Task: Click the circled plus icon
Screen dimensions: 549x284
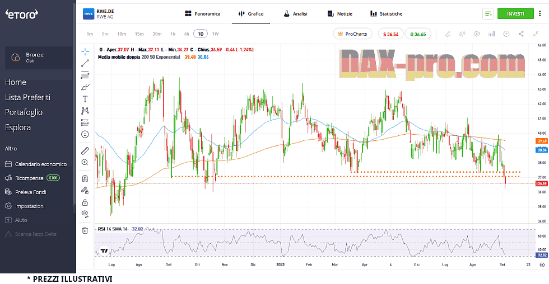Action: [506, 34]
